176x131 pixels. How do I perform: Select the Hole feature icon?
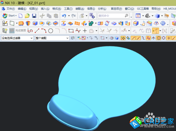coord(35,23)
